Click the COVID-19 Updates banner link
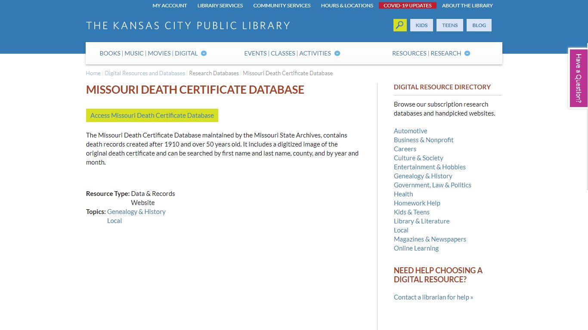588x330 pixels. (x=408, y=6)
